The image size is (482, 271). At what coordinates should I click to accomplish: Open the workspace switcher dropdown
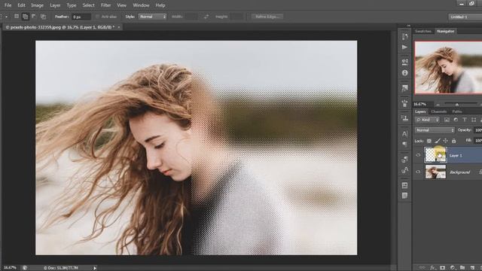pos(465,17)
